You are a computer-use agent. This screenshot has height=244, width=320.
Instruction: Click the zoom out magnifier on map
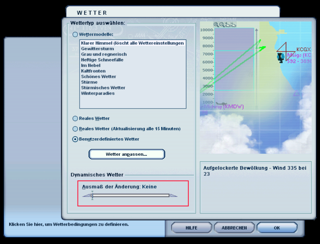coord(222,25)
